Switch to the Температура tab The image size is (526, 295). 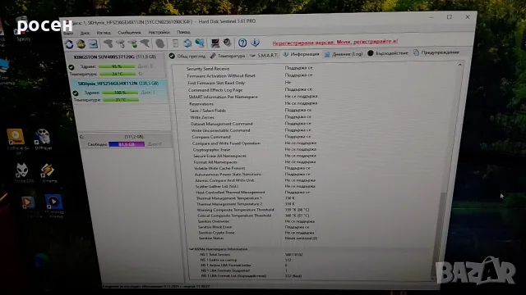[228, 56]
